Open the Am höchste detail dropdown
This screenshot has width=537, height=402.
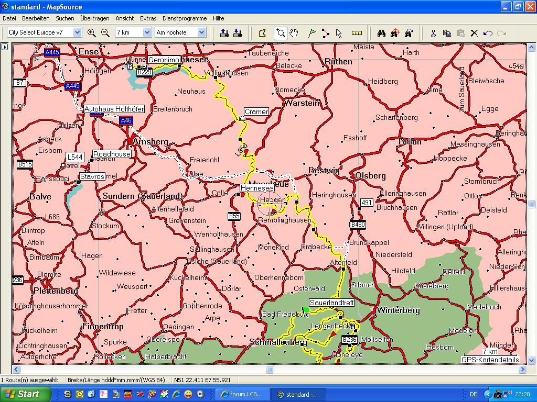[201, 32]
